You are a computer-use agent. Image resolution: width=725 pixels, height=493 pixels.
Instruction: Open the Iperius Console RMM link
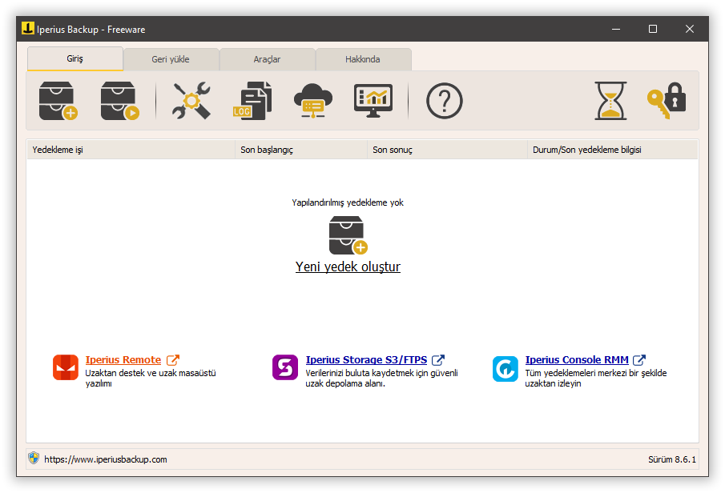click(x=577, y=360)
